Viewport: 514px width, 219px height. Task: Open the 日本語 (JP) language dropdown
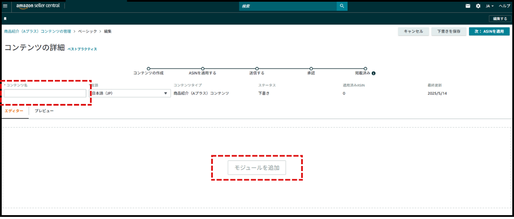pos(130,93)
